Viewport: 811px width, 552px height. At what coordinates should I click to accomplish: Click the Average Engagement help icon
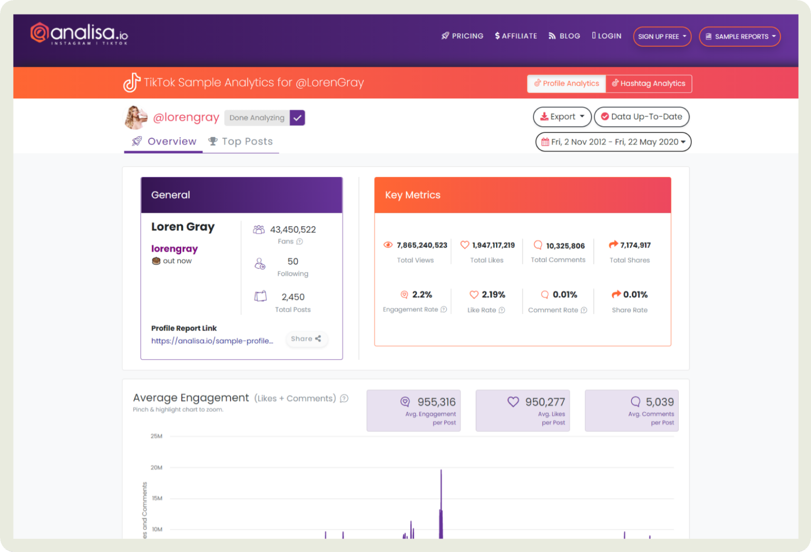(344, 399)
